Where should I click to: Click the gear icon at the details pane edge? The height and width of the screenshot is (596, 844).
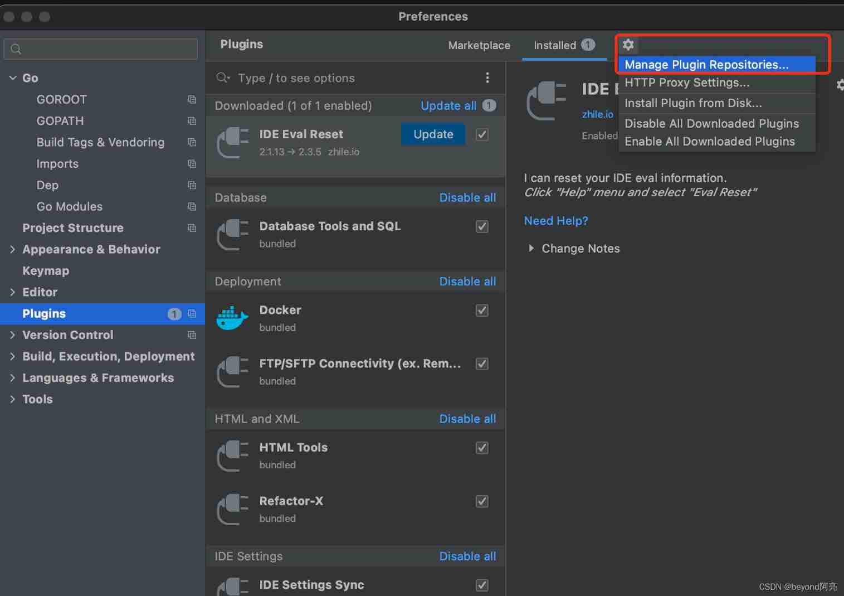(x=840, y=85)
